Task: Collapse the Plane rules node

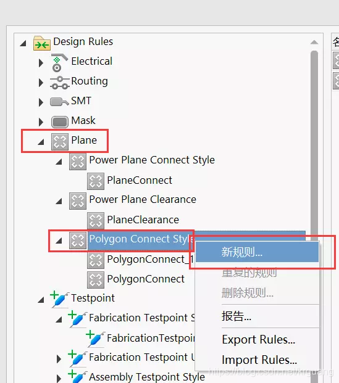Action: pyautogui.click(x=41, y=142)
